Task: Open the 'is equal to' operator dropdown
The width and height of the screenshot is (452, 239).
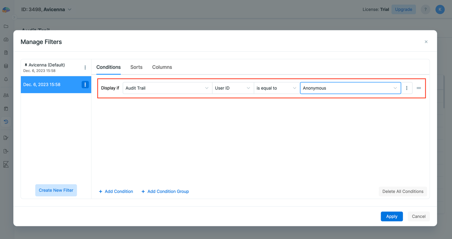Action: 276,88
